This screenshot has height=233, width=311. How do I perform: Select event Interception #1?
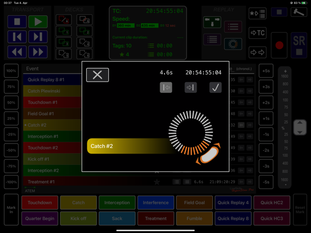pyautogui.click(x=52, y=137)
